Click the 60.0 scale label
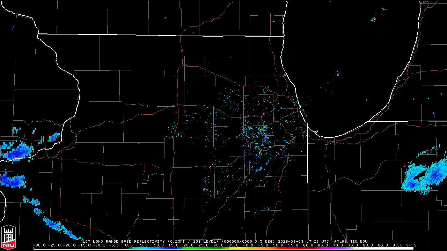 click(x=308, y=245)
